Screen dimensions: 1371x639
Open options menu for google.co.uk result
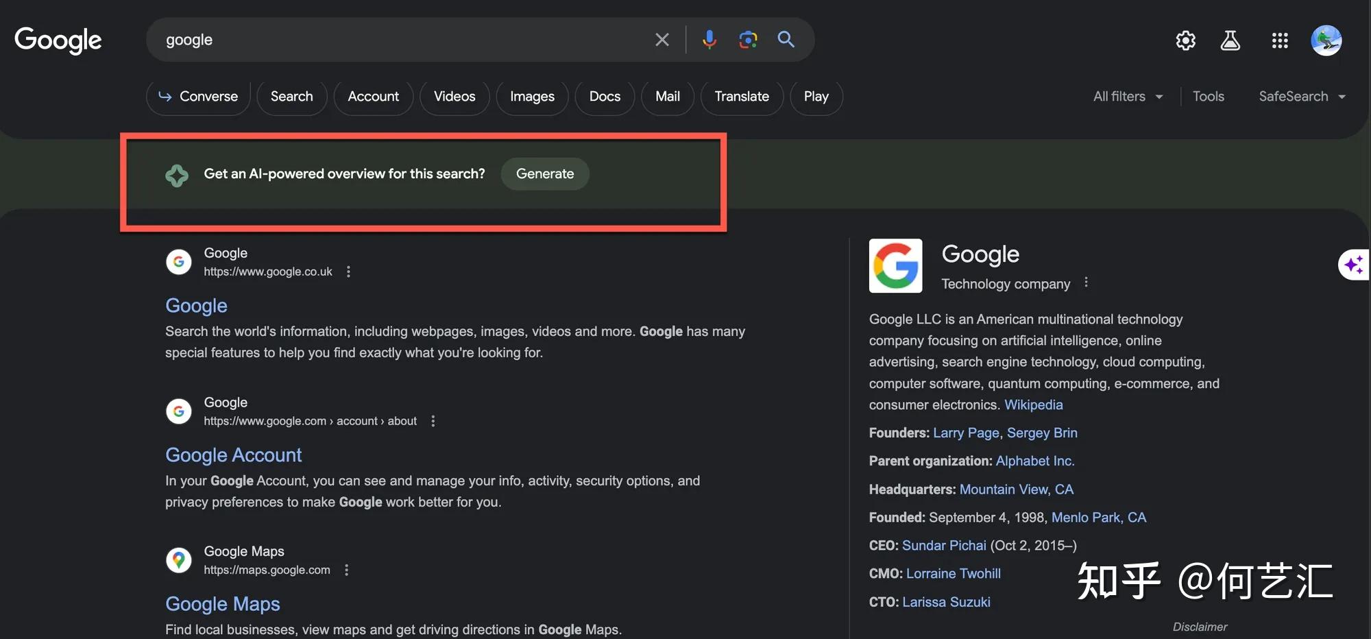point(348,272)
